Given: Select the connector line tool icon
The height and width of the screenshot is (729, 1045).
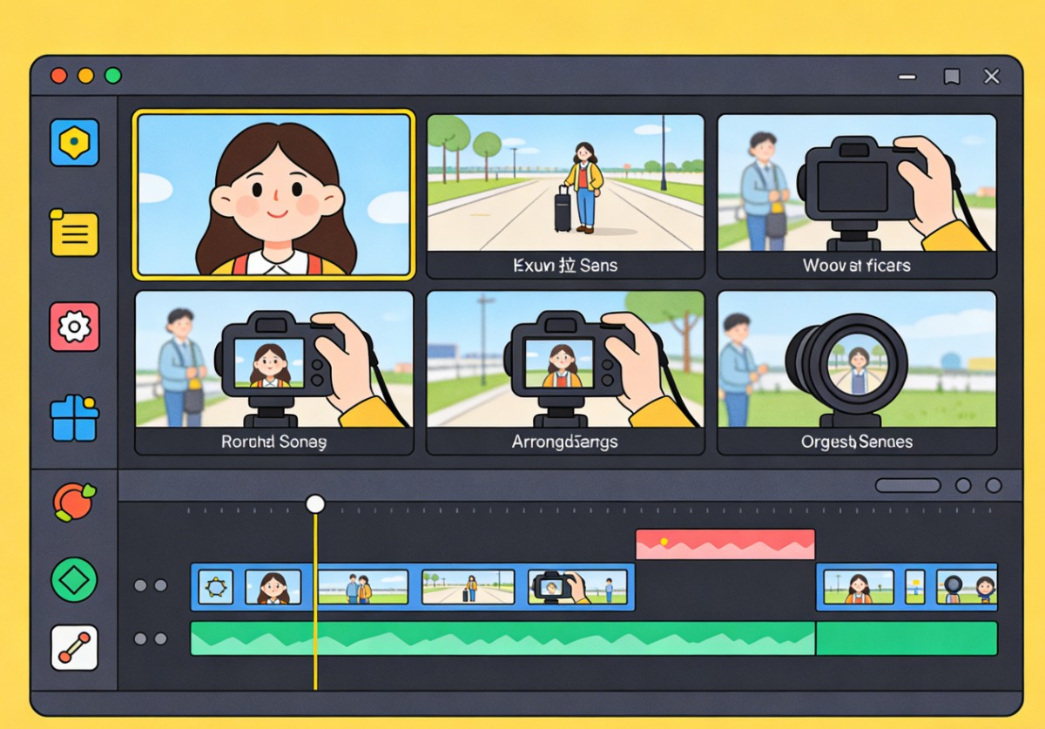Looking at the screenshot, I should coord(74,647).
